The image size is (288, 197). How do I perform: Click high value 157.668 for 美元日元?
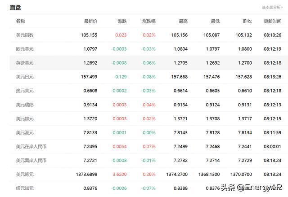[180, 77]
